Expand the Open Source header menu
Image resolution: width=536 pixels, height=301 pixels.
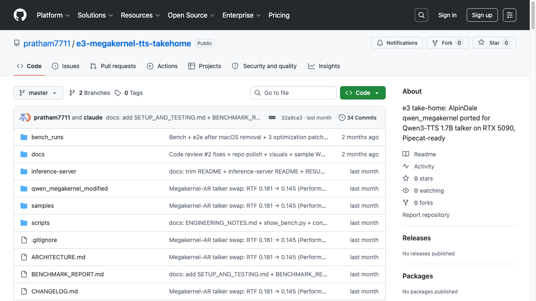[191, 15]
